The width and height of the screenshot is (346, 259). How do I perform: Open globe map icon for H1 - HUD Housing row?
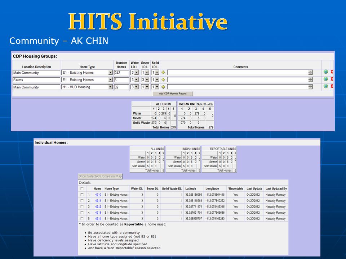[326, 86]
